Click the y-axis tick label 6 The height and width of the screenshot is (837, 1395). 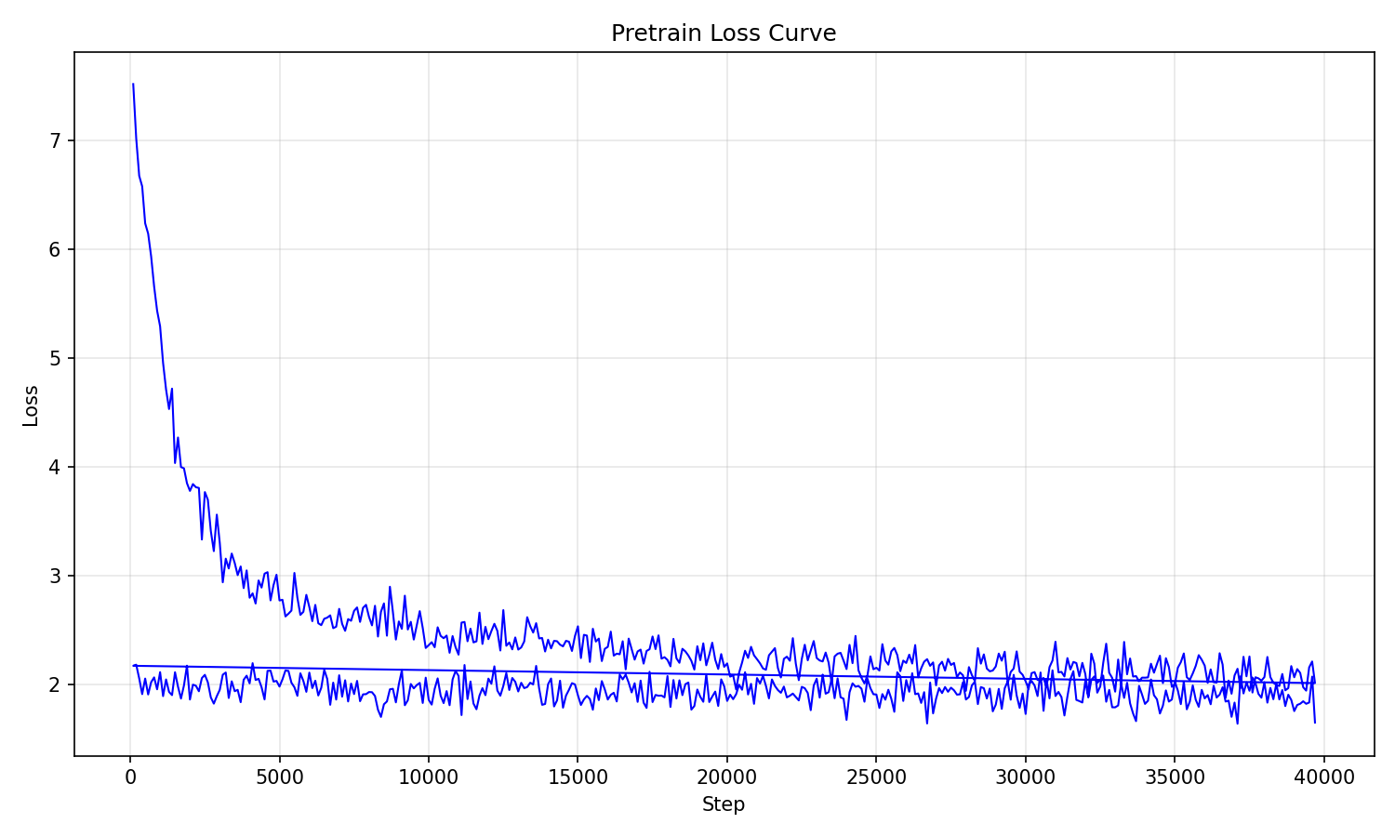tap(55, 250)
